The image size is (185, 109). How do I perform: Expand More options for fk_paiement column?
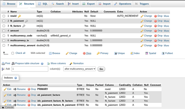[166, 21]
